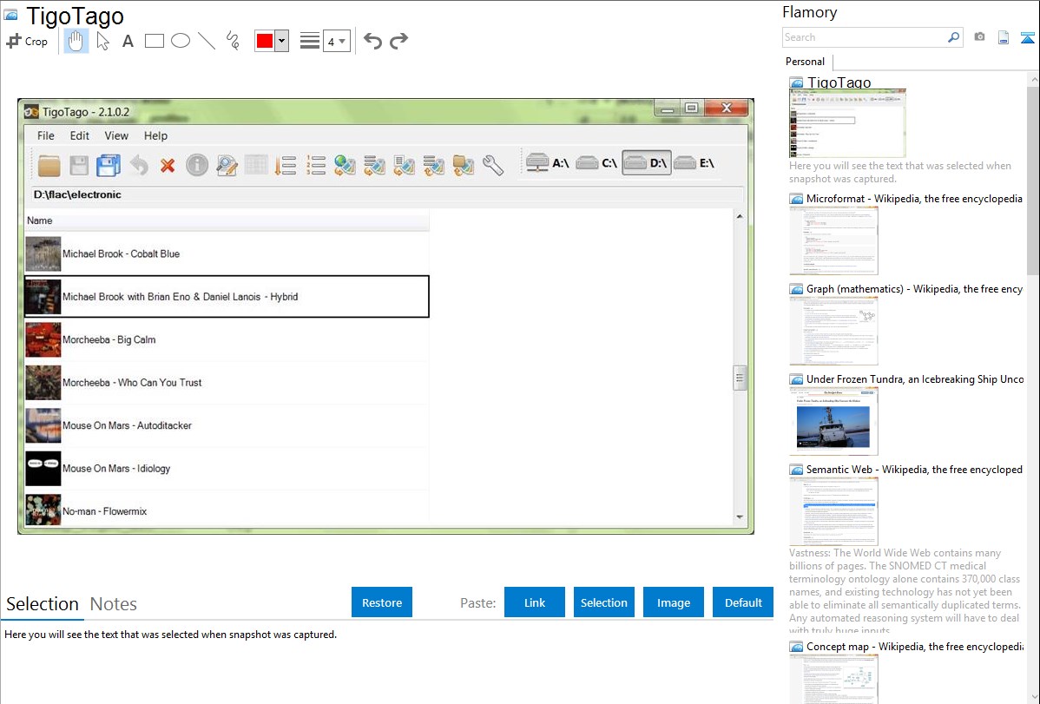The width and height of the screenshot is (1040, 704).
Task: Redo the last annotation
Action: (398, 41)
